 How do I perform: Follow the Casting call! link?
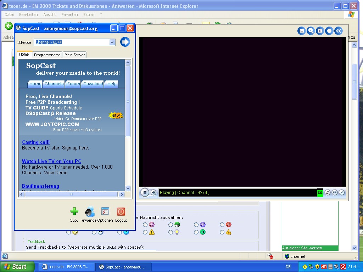[36, 142]
